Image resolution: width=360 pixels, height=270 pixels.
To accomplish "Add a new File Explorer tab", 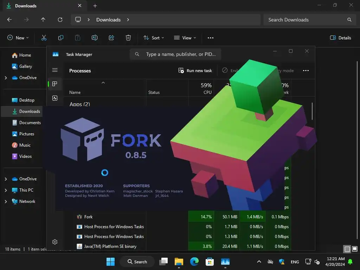I will [95, 6].
